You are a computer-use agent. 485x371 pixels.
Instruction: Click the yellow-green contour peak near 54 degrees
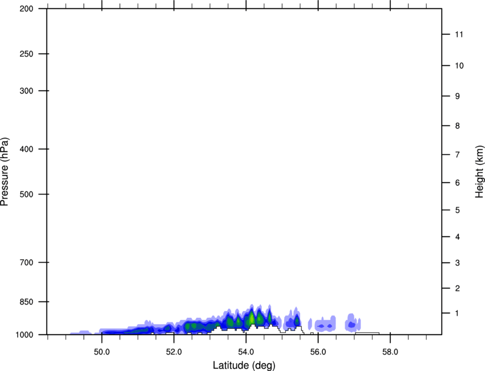click(252, 318)
